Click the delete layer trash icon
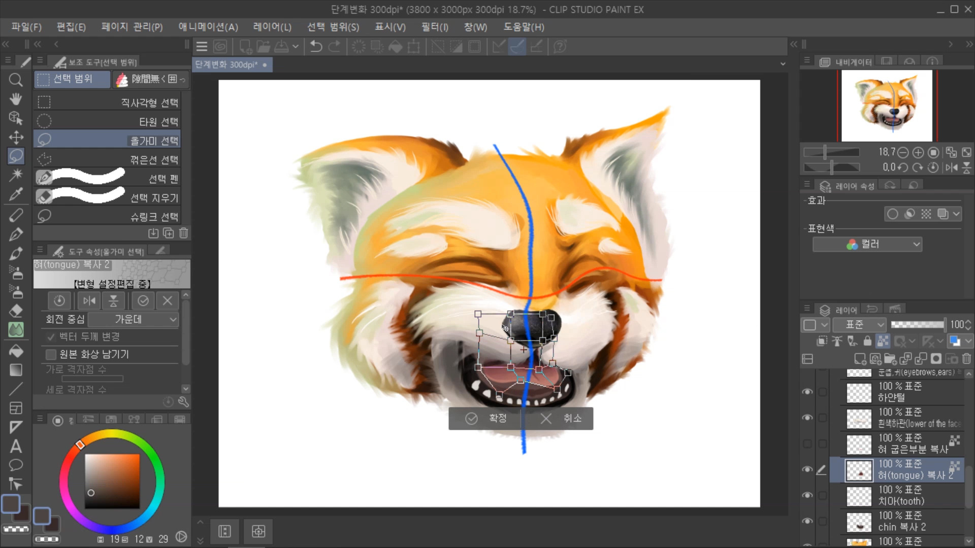Viewport: 975px width, 548px height. [x=966, y=359]
